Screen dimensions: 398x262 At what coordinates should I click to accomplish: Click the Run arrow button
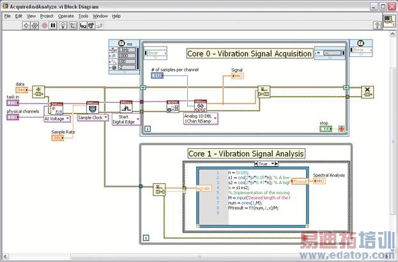click(26, 26)
